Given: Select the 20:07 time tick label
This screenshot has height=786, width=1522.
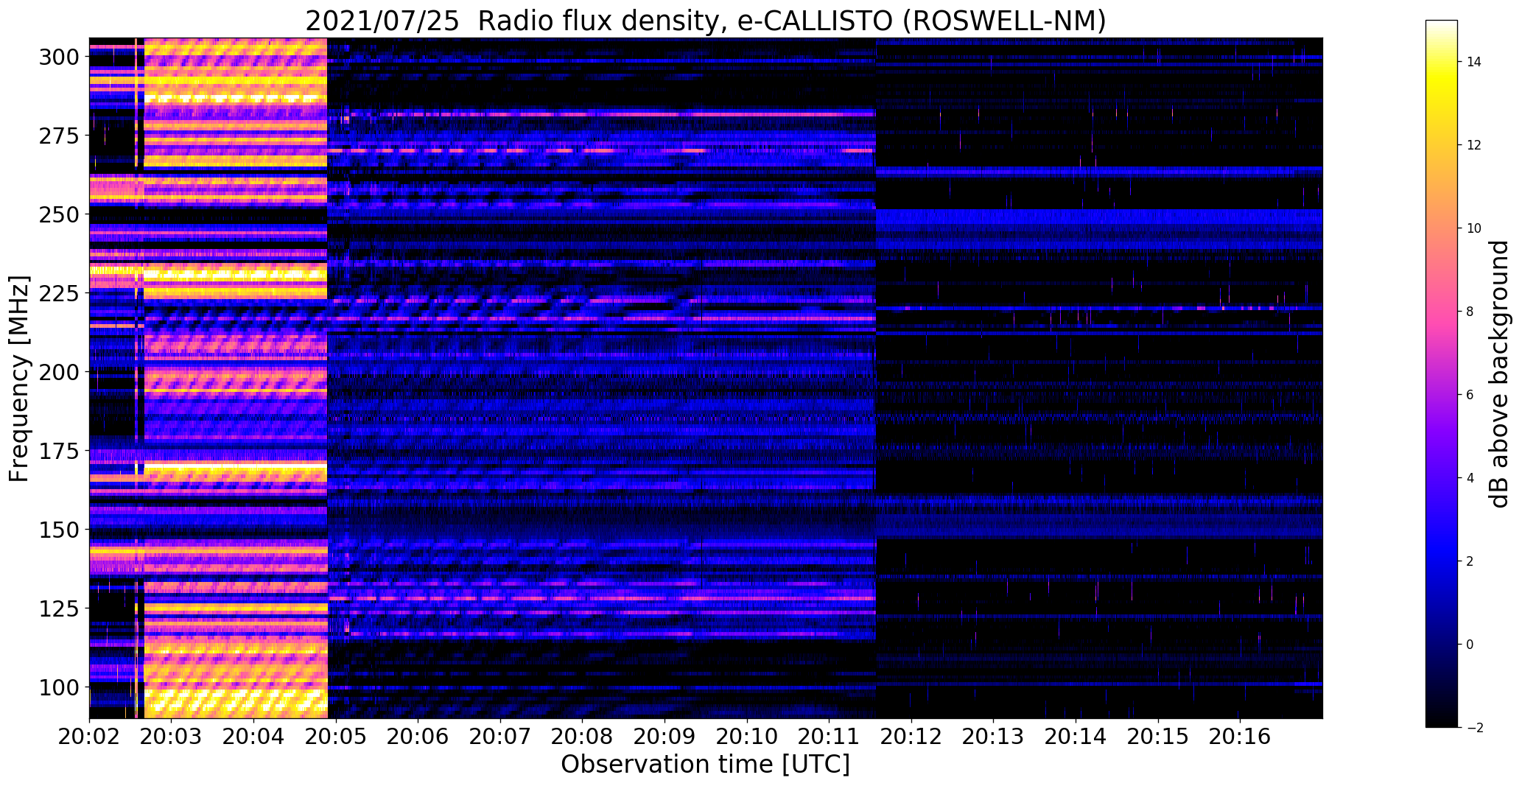Looking at the screenshot, I should (500, 735).
